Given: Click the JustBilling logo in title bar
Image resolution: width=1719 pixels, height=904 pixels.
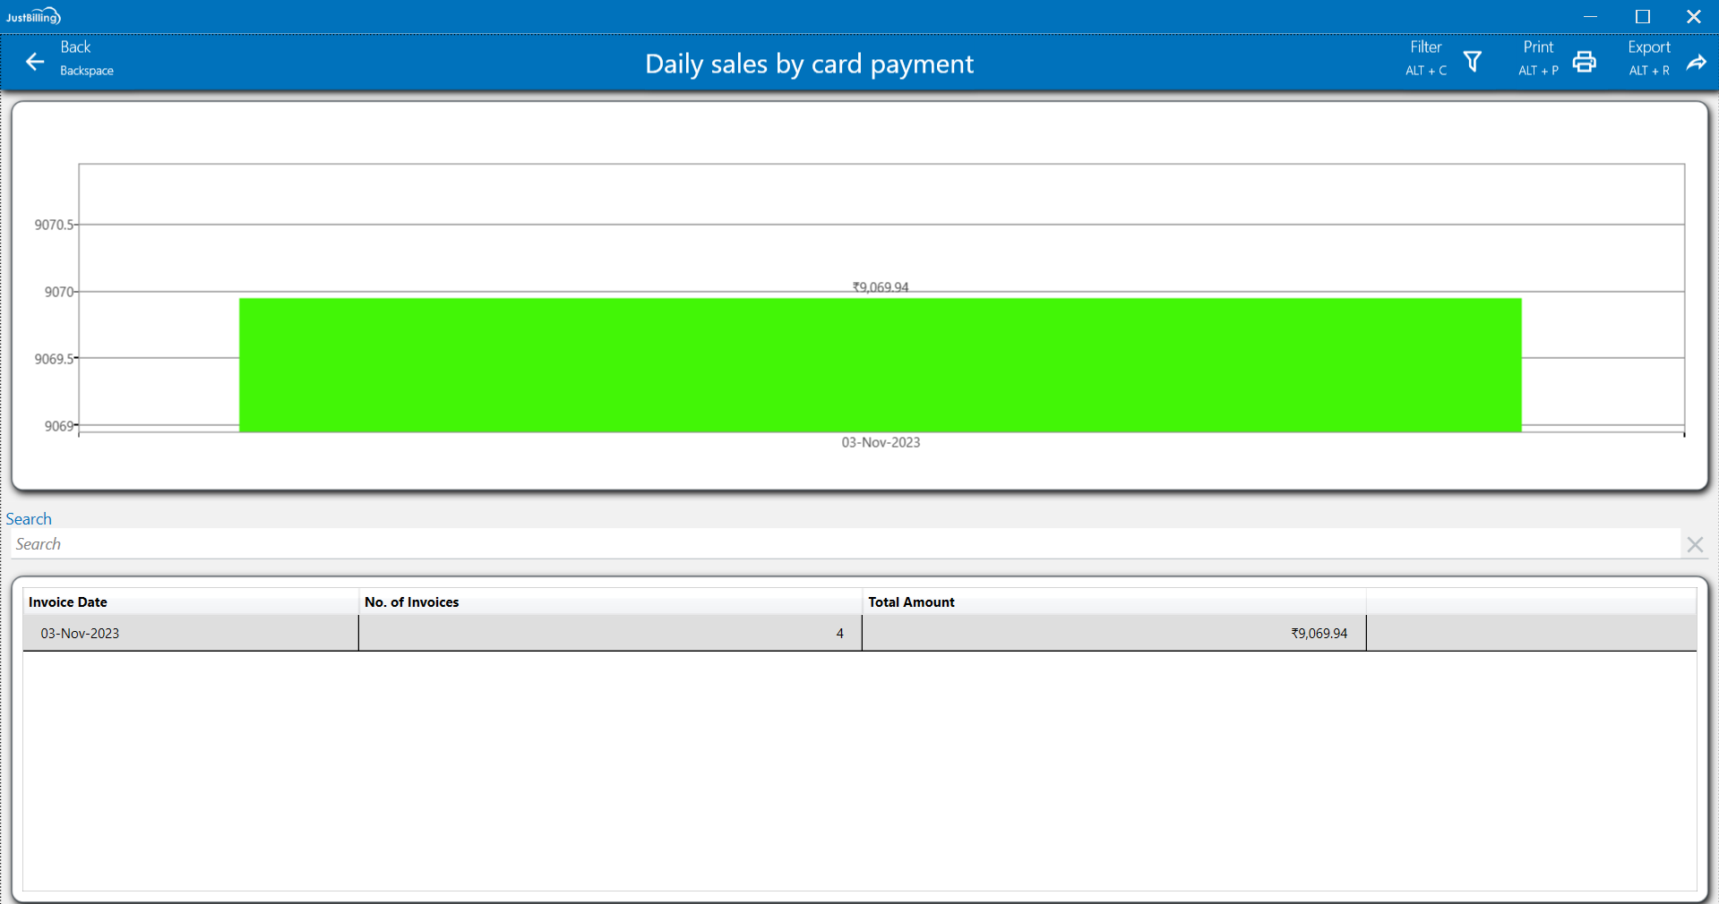Looking at the screenshot, I should (x=33, y=16).
